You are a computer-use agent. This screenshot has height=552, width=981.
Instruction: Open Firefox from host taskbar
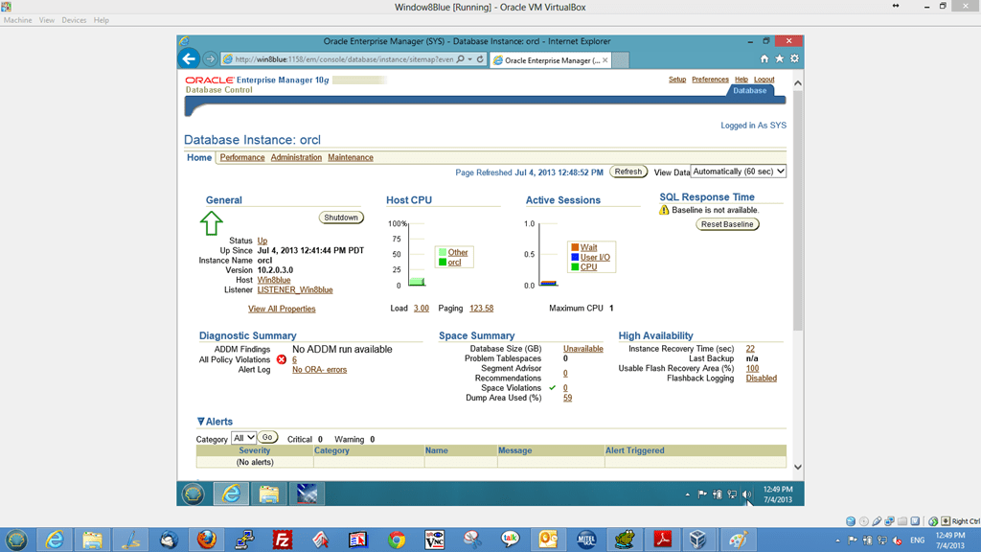tap(207, 540)
